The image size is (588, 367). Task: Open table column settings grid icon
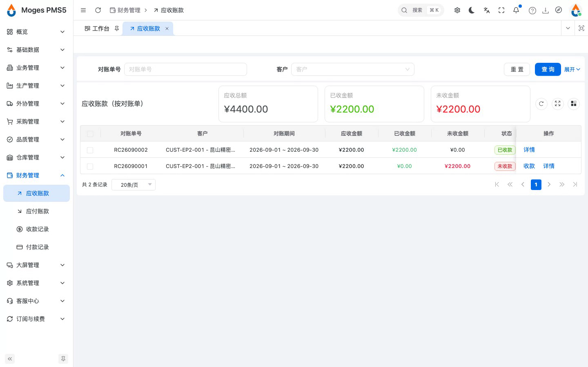coord(574,104)
